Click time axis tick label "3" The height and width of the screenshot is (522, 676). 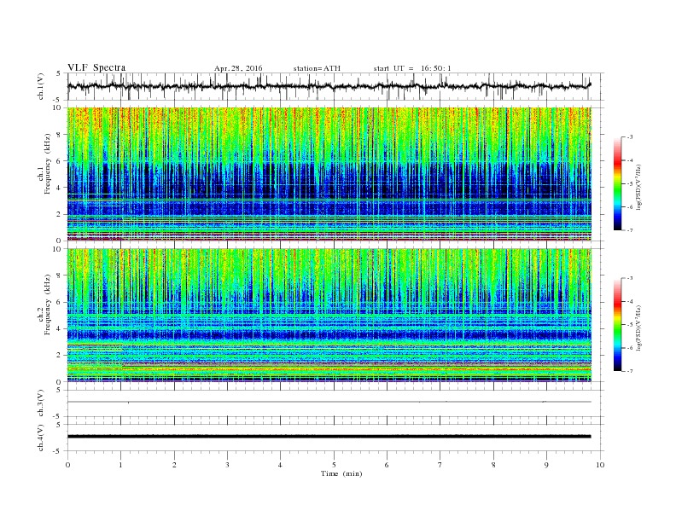pyautogui.click(x=227, y=465)
